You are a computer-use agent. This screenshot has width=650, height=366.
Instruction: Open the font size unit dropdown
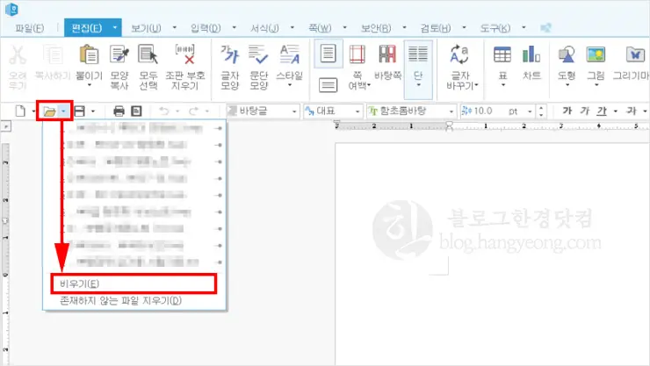click(x=530, y=111)
